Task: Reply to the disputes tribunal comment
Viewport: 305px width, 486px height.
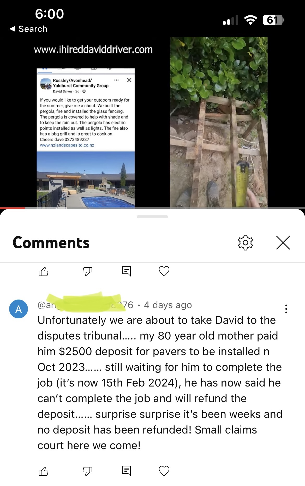Action: click(x=127, y=471)
